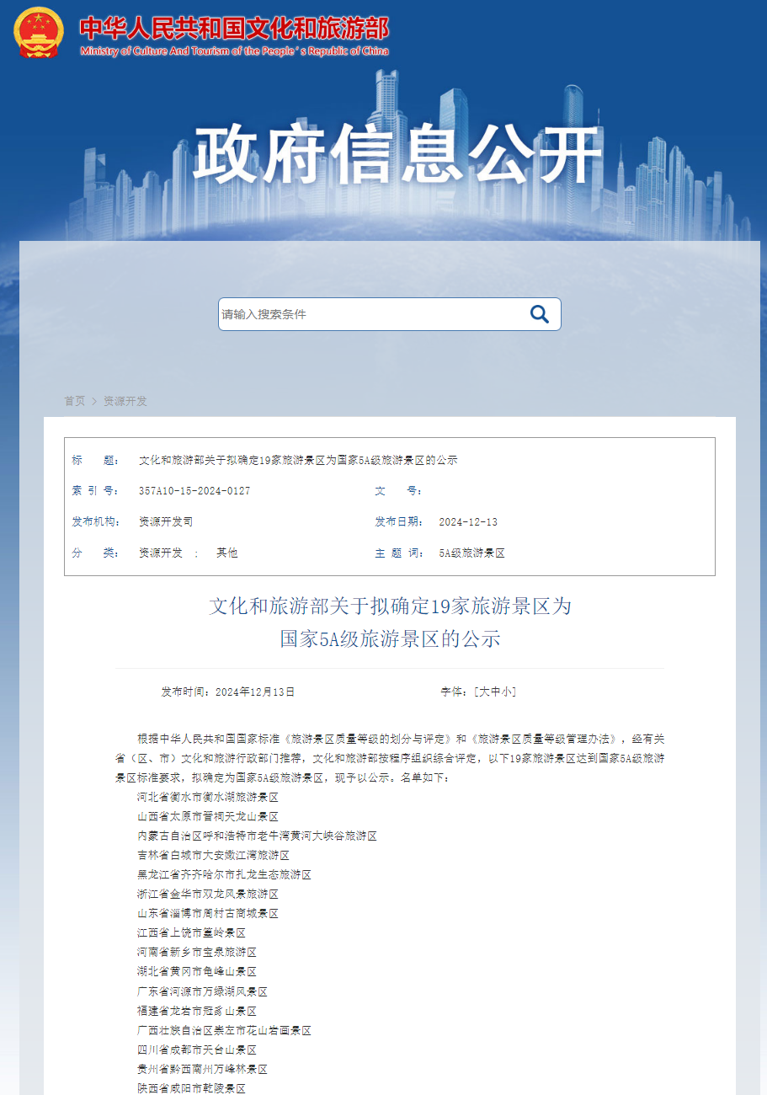Image resolution: width=767 pixels, height=1095 pixels.
Task: Click the 5A级旅游景区 subject keyword
Action: [471, 553]
